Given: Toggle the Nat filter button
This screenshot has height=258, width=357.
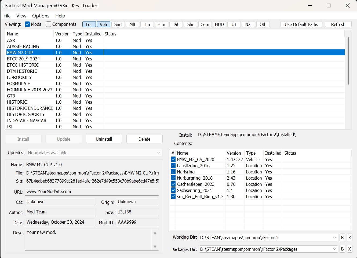Looking at the screenshot, I should pyautogui.click(x=249, y=24).
